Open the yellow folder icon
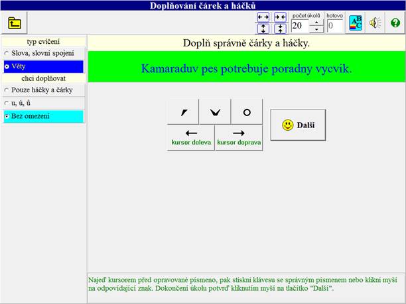 click(15, 23)
